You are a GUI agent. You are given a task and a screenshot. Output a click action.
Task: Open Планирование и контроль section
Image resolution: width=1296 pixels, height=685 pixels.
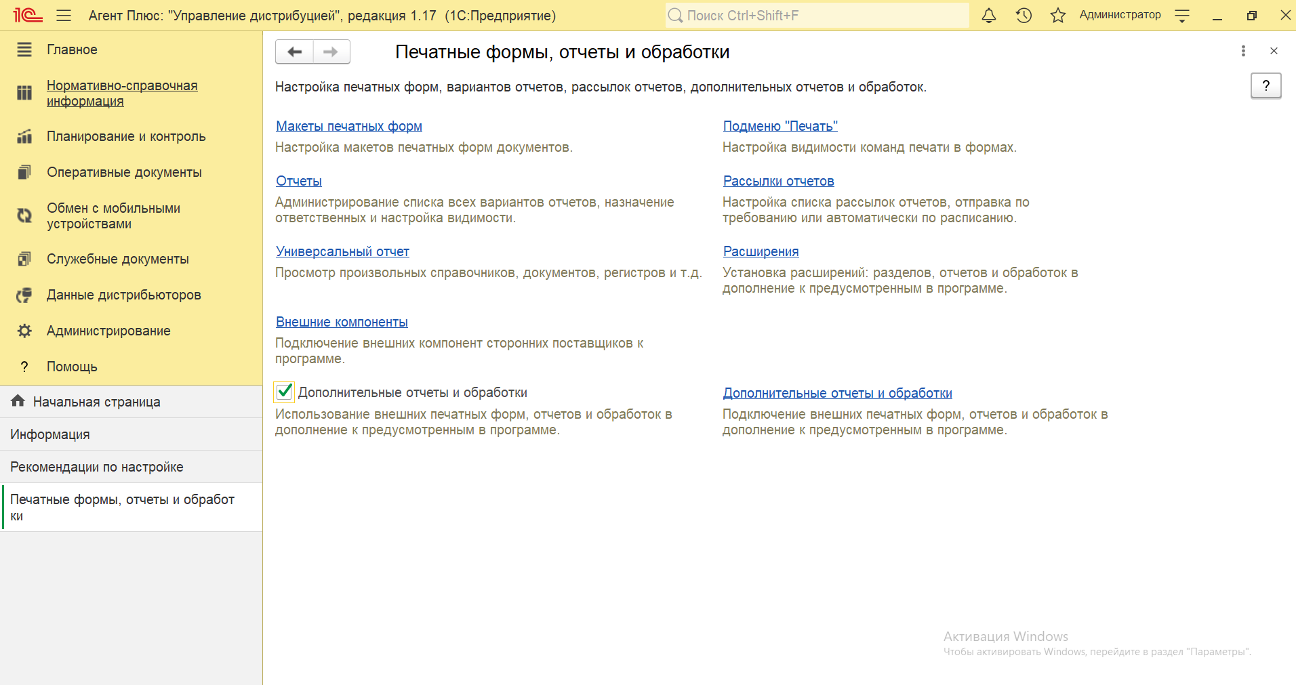[126, 136]
